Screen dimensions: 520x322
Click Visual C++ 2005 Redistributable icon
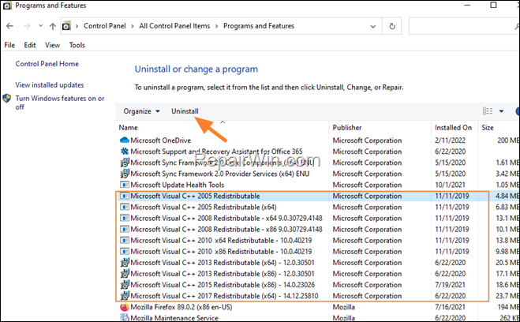pos(125,196)
